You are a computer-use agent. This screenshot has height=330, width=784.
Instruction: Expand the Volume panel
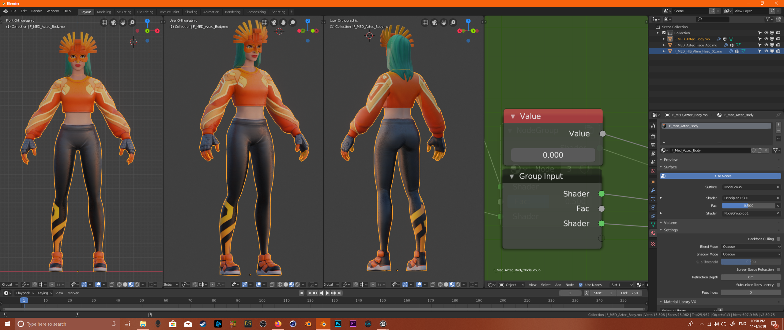coord(670,223)
